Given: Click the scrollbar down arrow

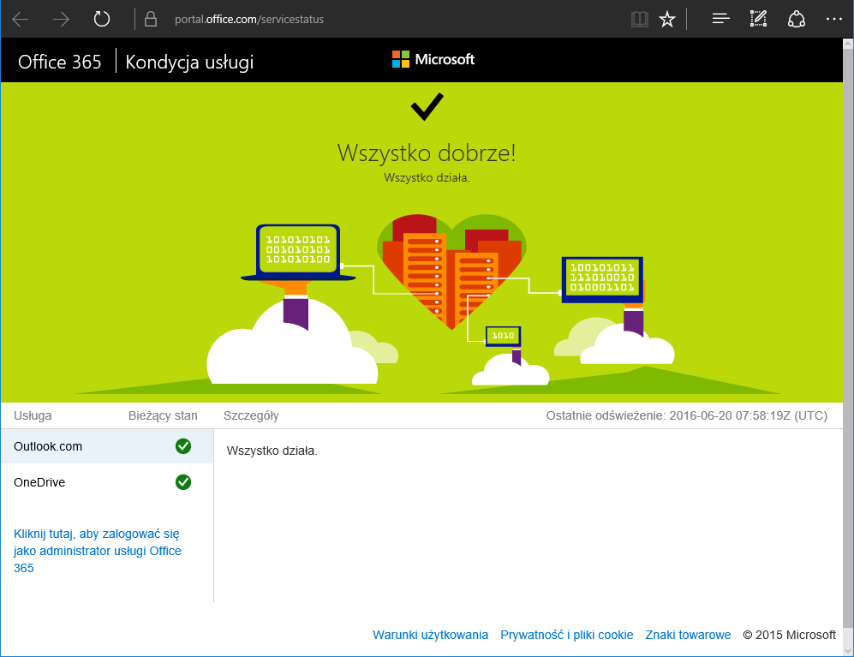Looking at the screenshot, I should click(848, 650).
